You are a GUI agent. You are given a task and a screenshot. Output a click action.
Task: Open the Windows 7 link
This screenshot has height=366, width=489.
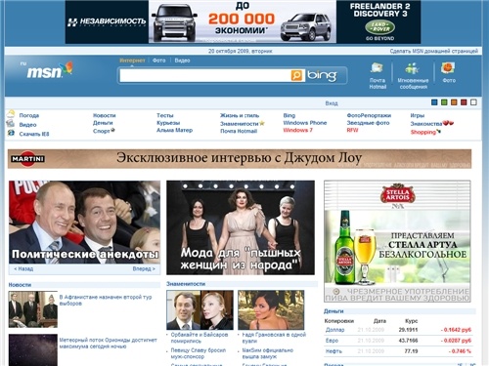click(x=297, y=130)
